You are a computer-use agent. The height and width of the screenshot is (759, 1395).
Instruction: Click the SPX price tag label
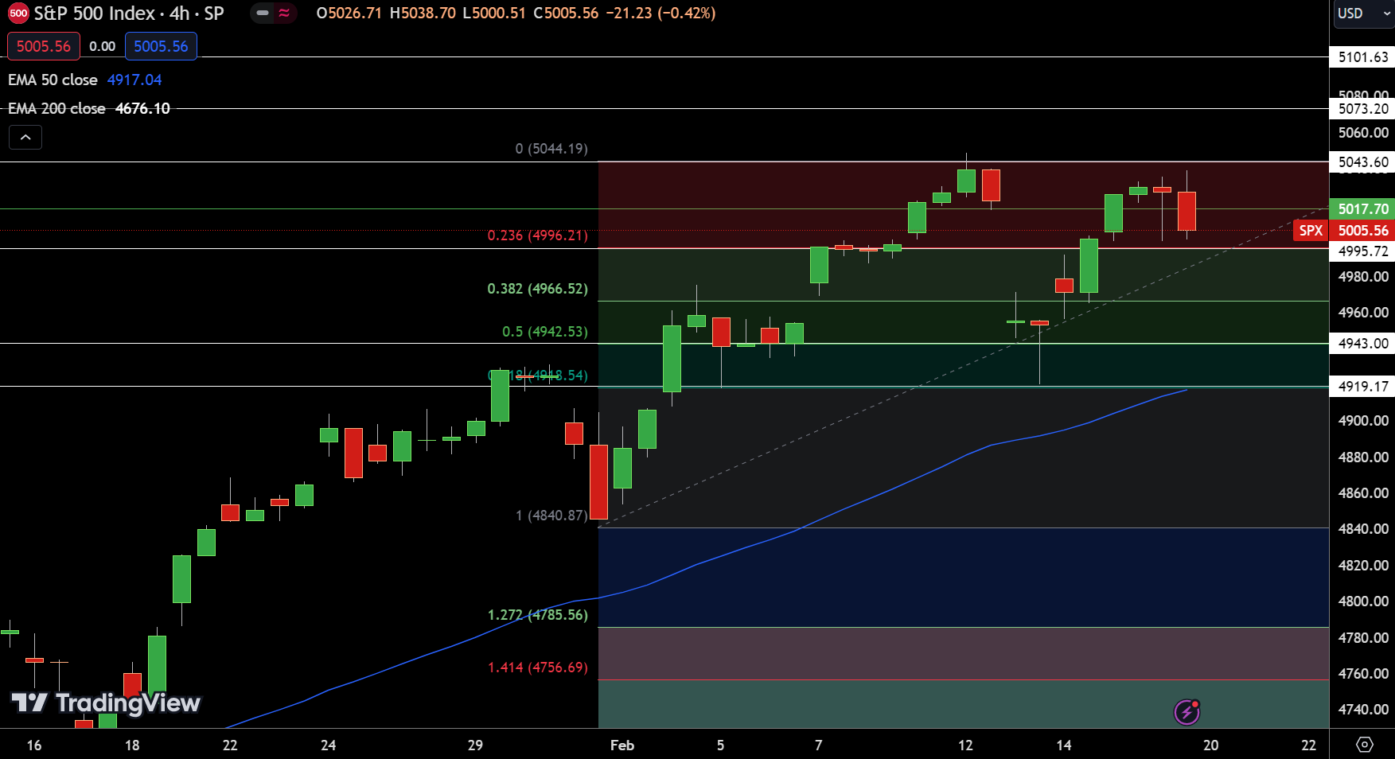pos(1311,231)
